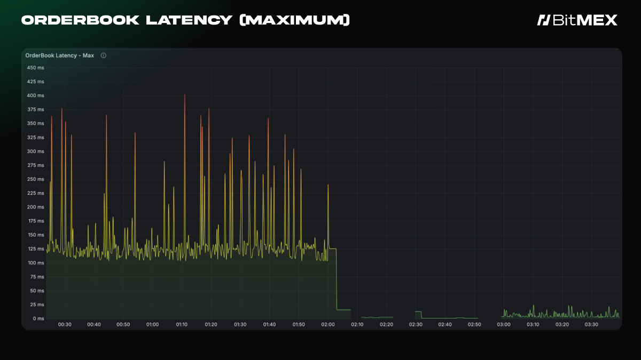This screenshot has height=360, width=641.
Task: Click the 01:30 time axis label
Action: point(240,324)
